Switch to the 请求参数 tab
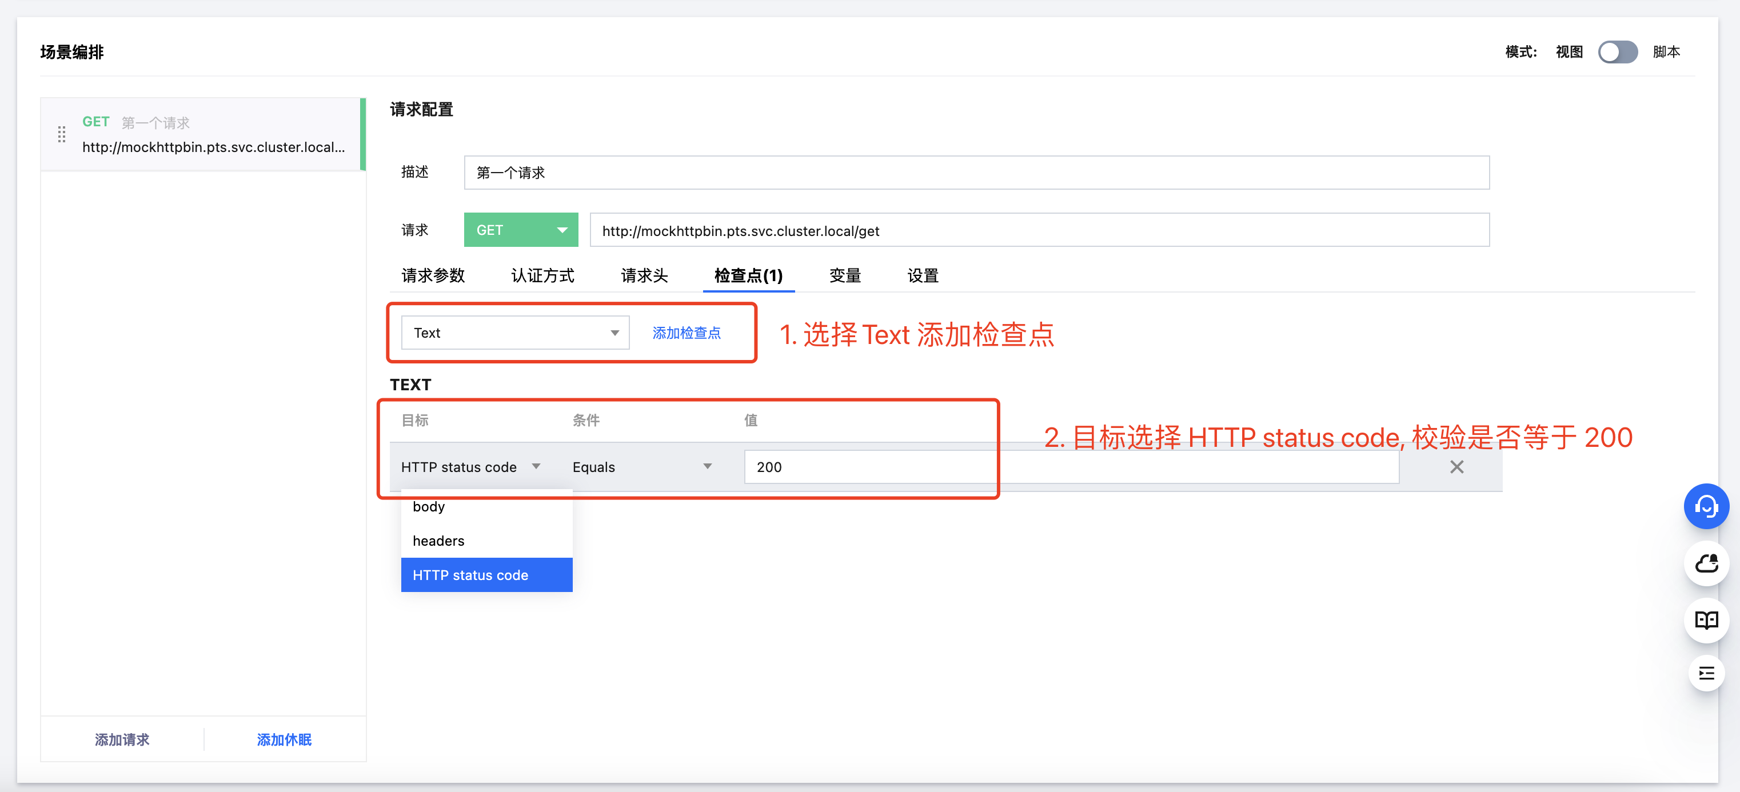The width and height of the screenshot is (1740, 792). 433,275
